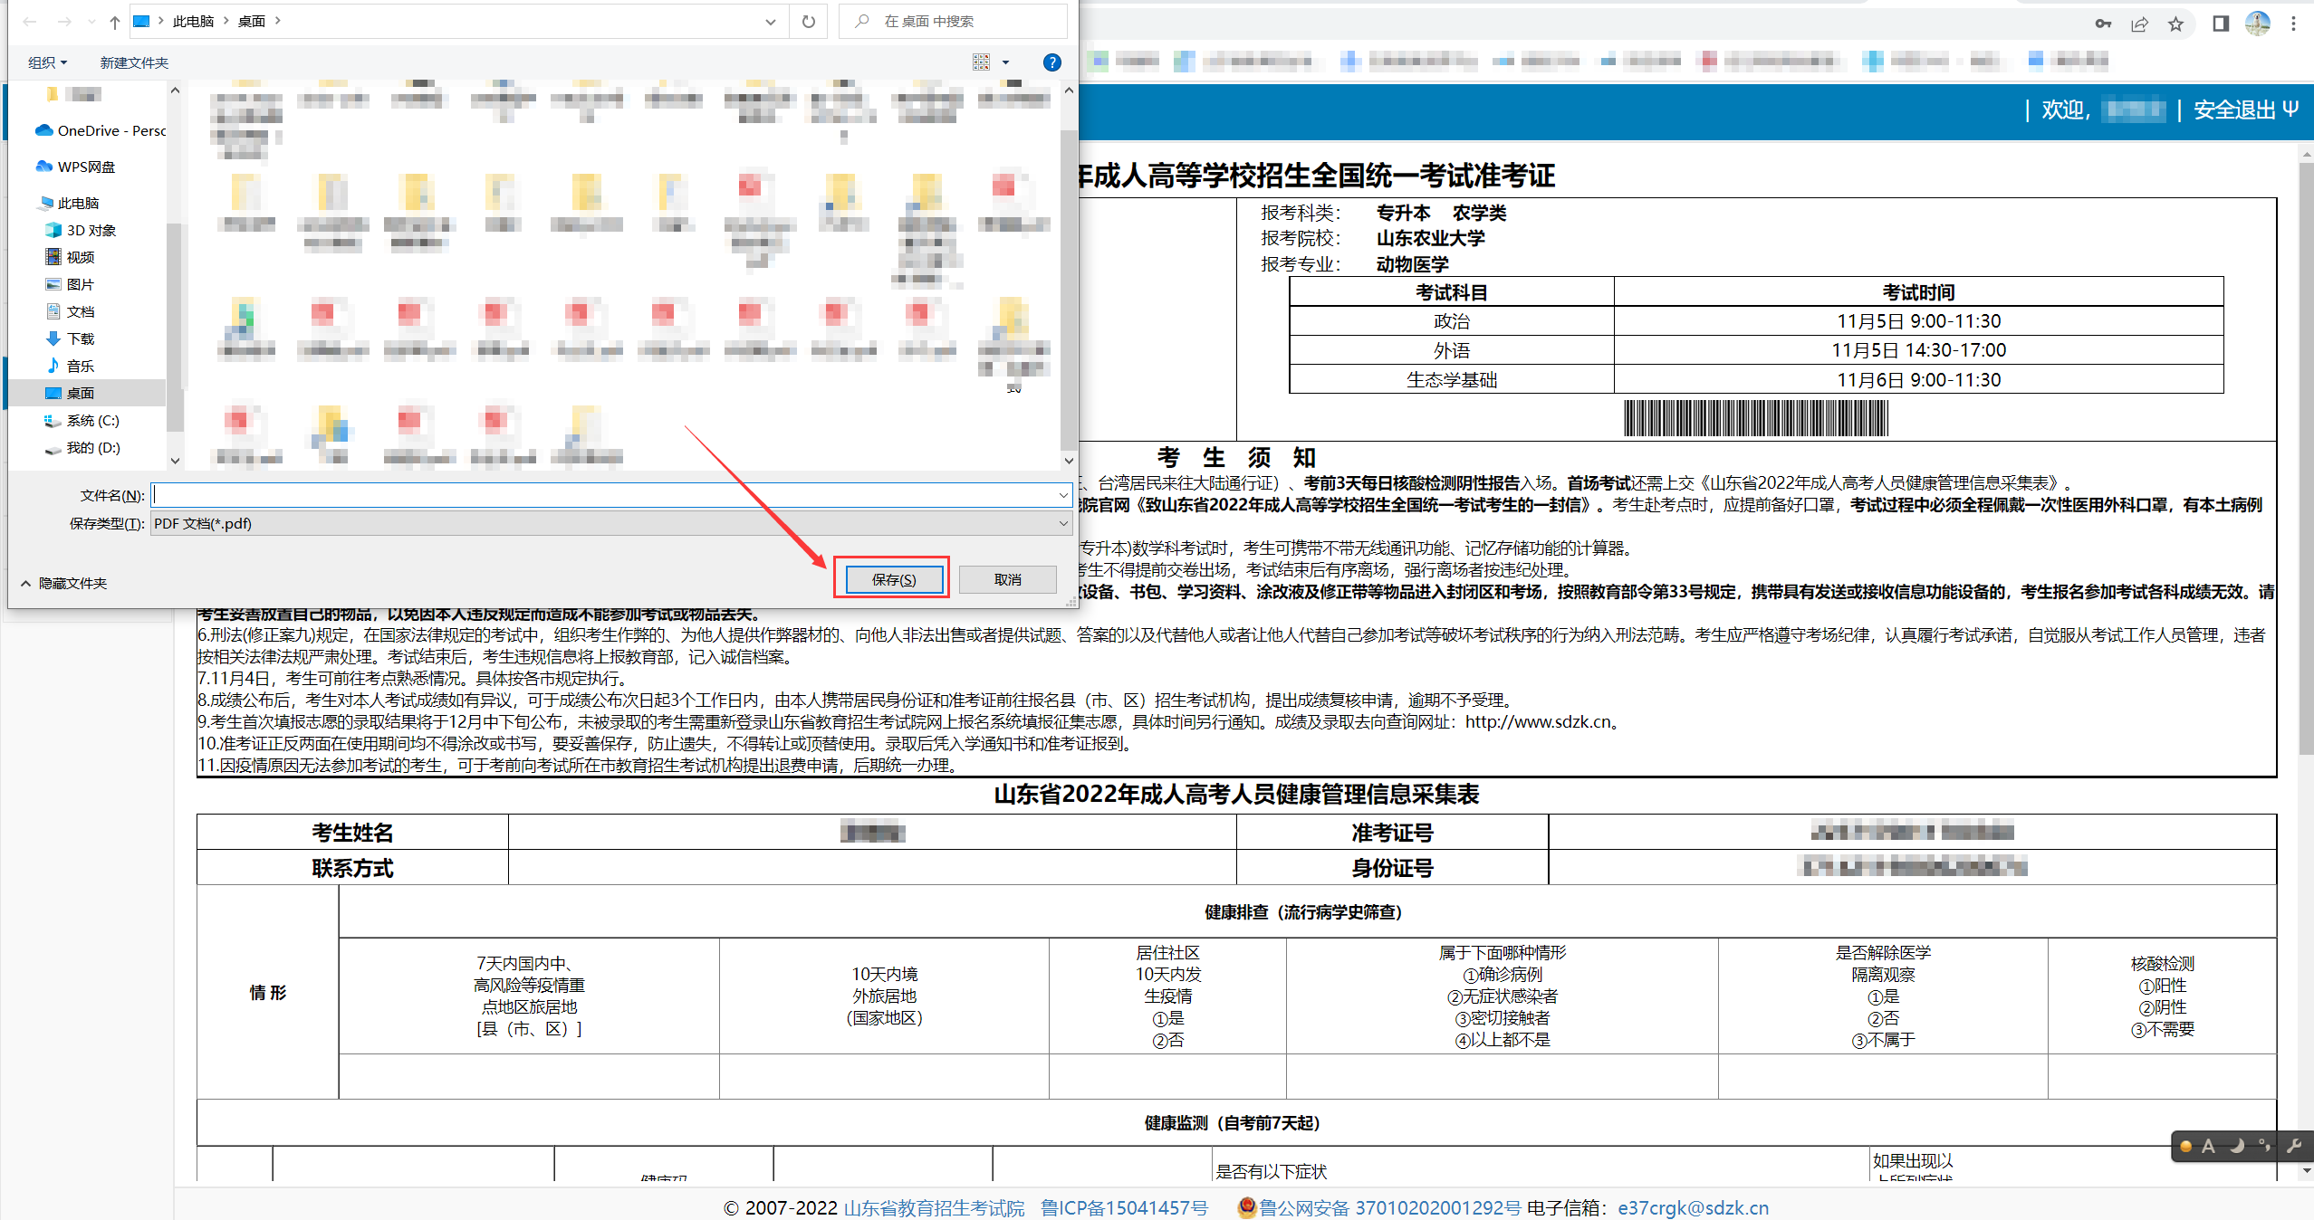The image size is (2314, 1220).
Task: Open Chrome side panel icon
Action: 2220,24
